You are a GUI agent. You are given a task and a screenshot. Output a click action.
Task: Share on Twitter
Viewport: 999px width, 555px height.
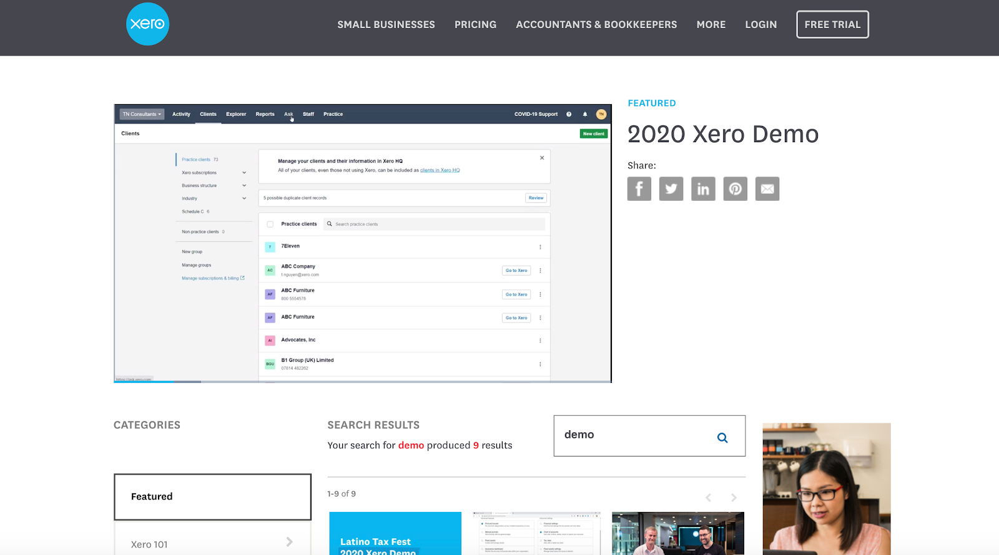pyautogui.click(x=671, y=189)
